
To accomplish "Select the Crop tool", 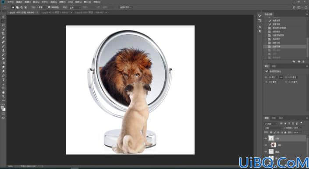I will [3, 33].
